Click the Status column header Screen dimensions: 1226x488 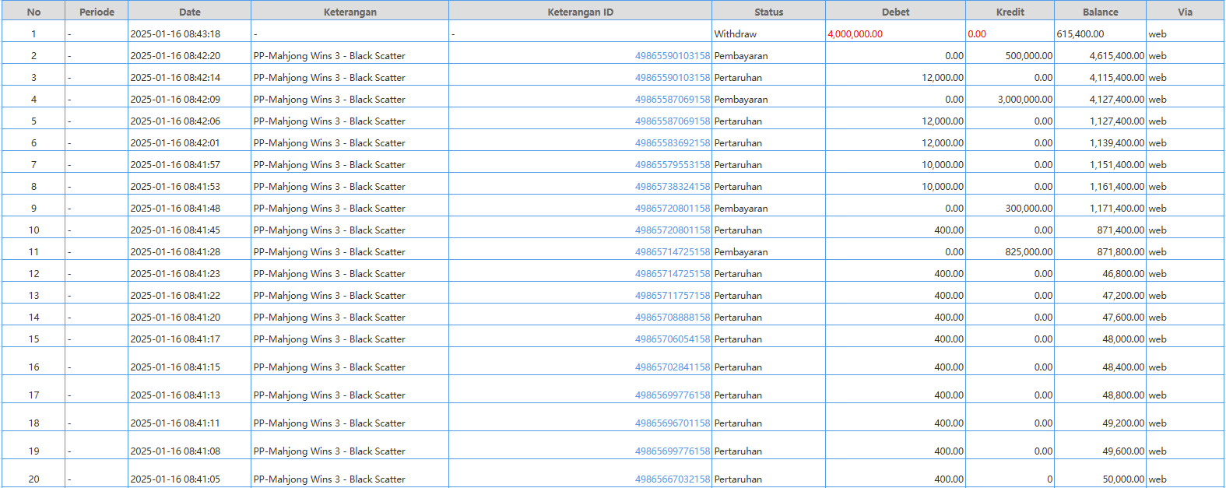(x=768, y=12)
